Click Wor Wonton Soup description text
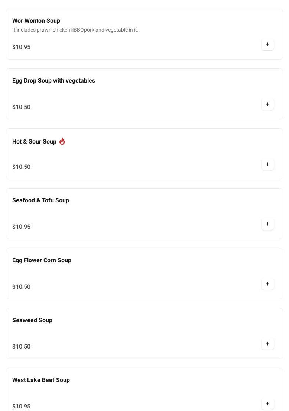Image resolution: width=289 pixels, height=411 pixels. 75,30
